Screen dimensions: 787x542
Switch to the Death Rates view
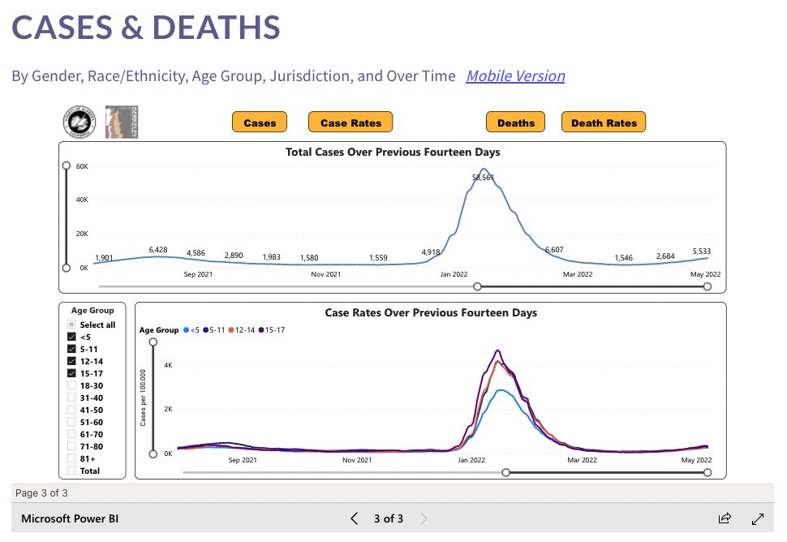click(x=604, y=123)
